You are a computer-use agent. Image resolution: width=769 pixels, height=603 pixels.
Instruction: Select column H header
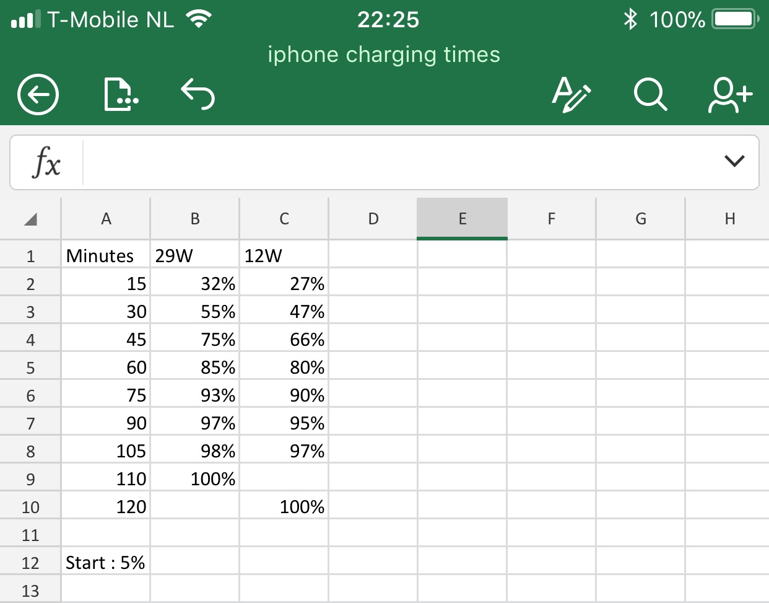(x=729, y=219)
